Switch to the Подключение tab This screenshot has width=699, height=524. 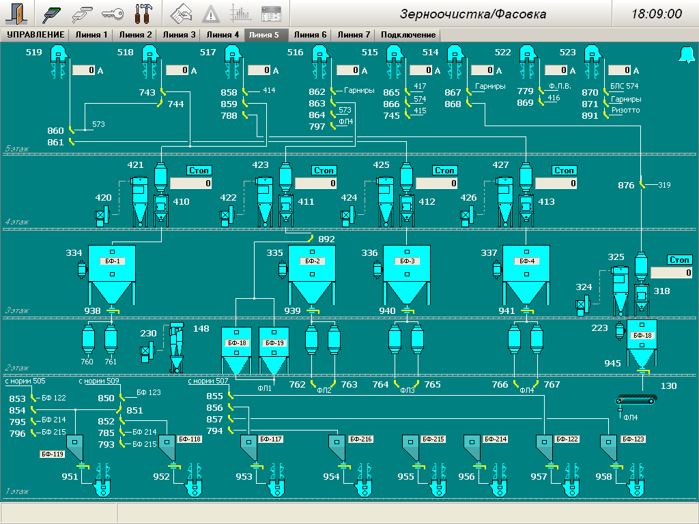click(408, 35)
